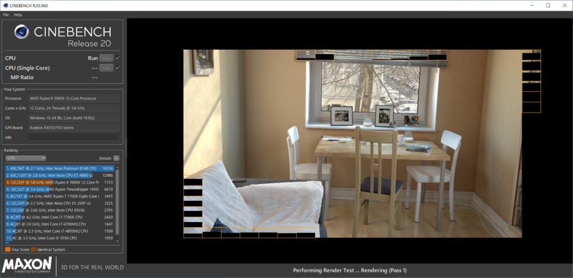Expand ranking Details with arrow button
This screenshot has height=278, width=573.
[x=116, y=158]
